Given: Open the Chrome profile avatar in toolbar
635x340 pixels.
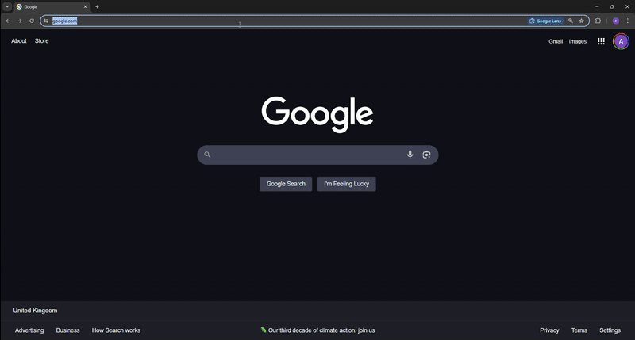Looking at the screenshot, I should (616, 21).
